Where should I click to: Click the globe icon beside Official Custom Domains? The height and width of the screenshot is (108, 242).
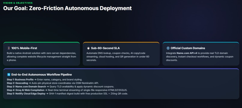(x=168, y=48)
